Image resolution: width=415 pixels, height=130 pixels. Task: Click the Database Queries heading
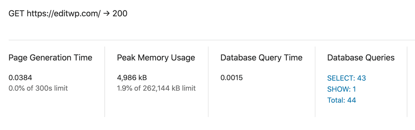[x=361, y=58]
